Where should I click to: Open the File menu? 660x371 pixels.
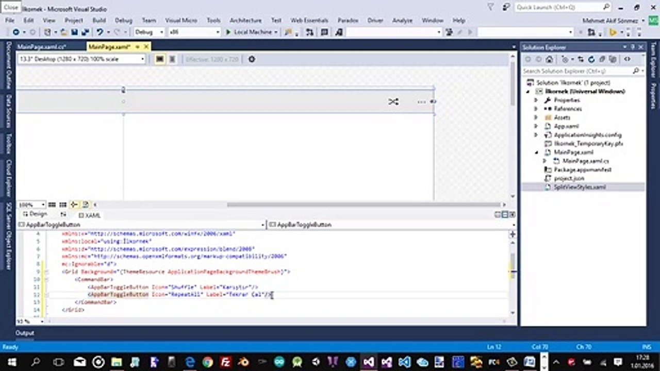[x=10, y=20]
